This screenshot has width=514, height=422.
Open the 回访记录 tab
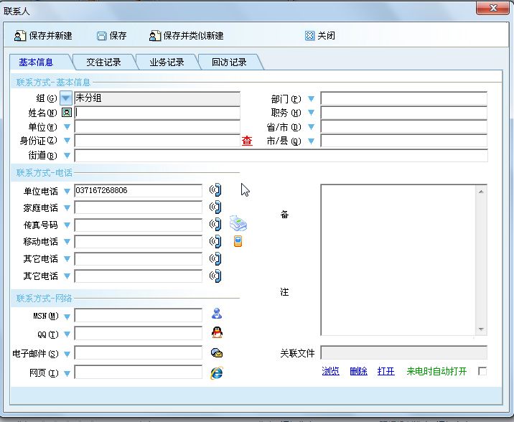[229, 62]
